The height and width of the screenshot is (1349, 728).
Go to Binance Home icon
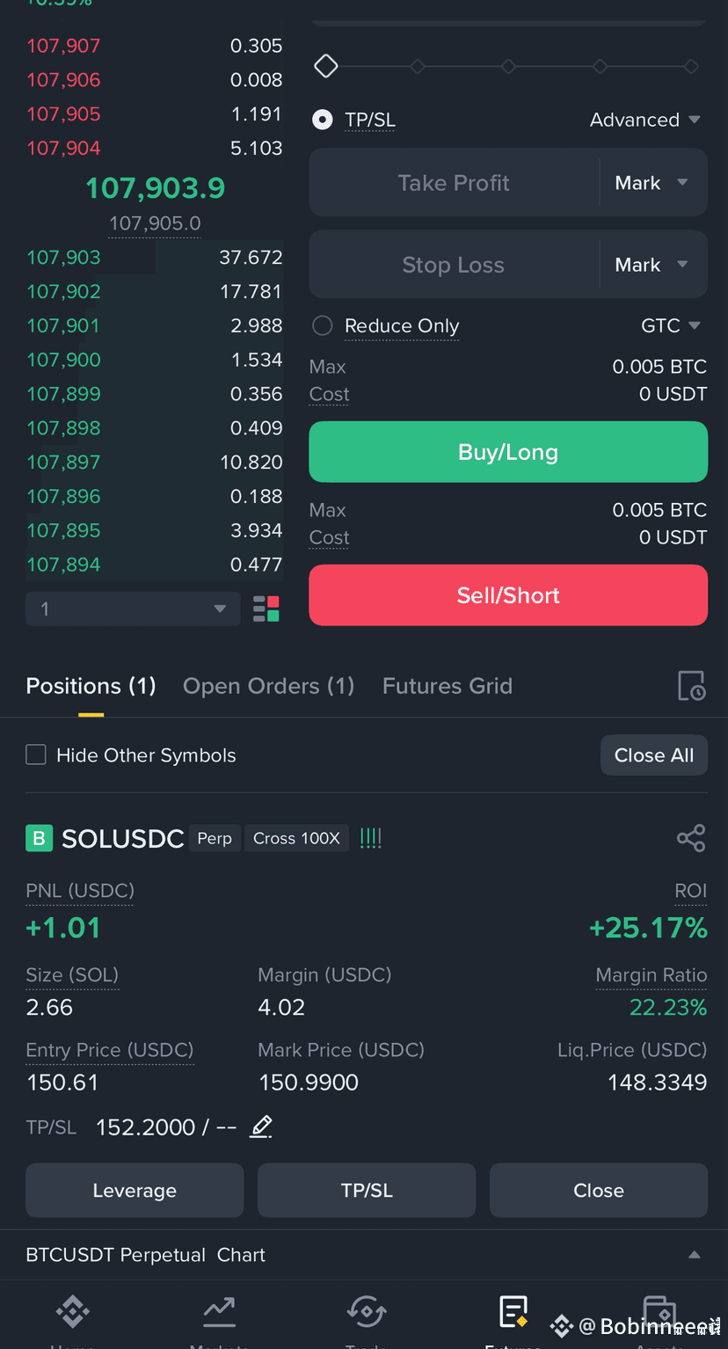(73, 1311)
